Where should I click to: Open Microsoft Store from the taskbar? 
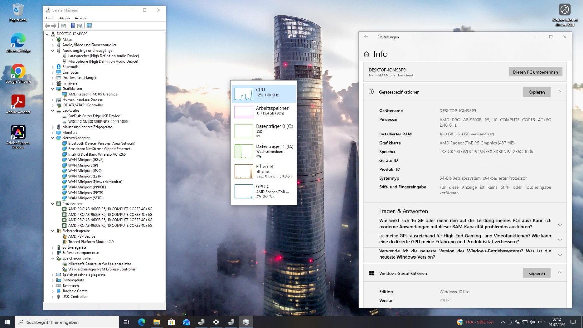coord(171,322)
